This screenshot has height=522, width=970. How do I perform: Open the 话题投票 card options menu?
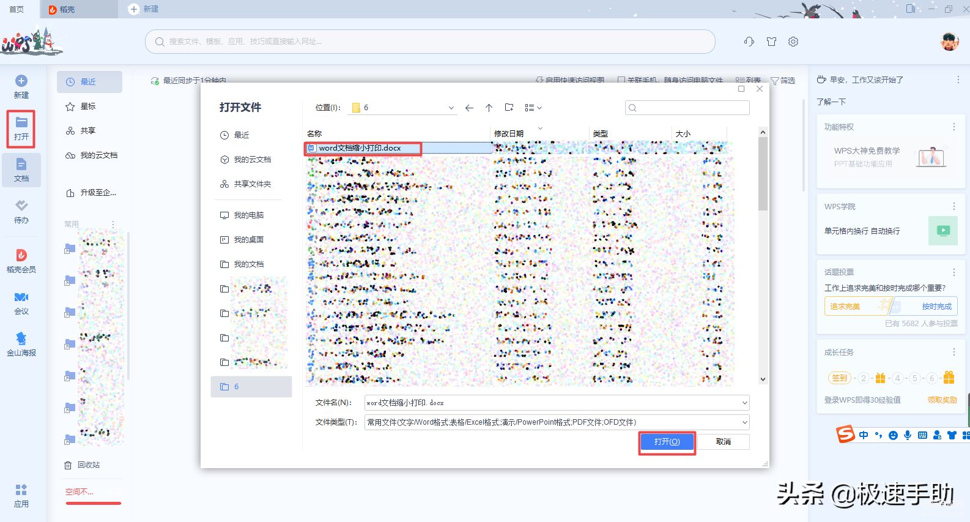click(953, 272)
